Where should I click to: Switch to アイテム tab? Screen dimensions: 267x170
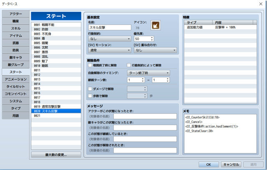click(x=16, y=36)
